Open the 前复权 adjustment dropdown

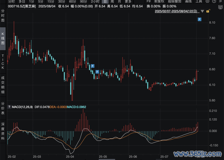click(159, 2)
